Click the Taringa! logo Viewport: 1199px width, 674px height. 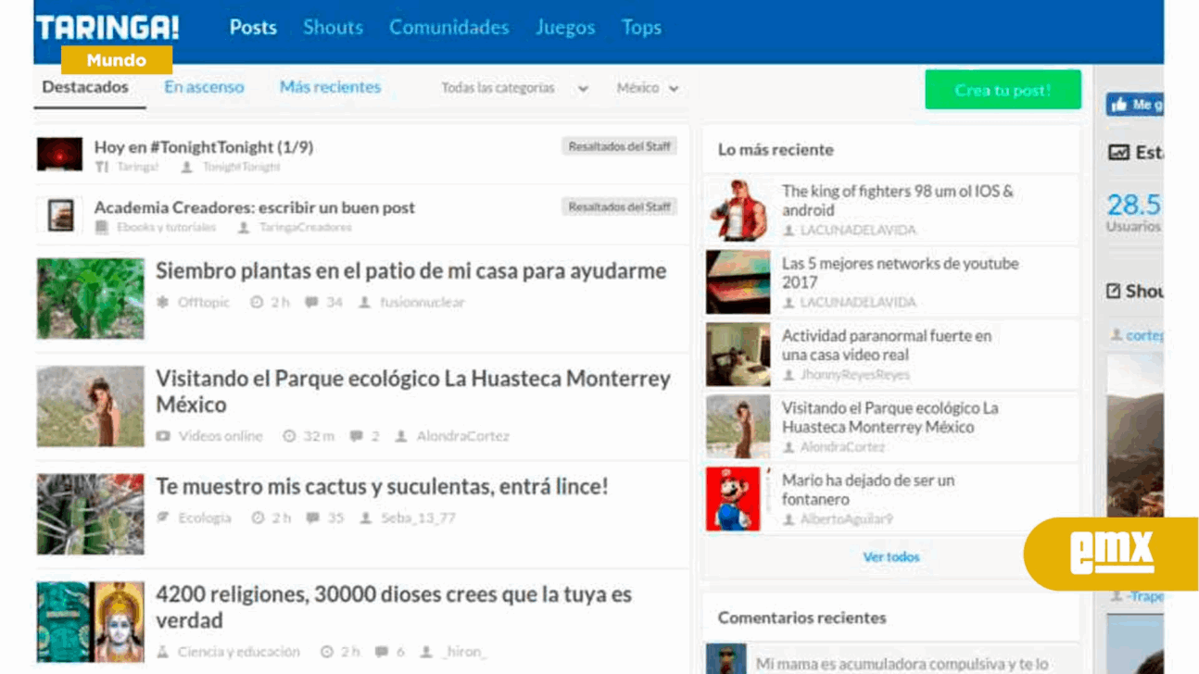[107, 28]
